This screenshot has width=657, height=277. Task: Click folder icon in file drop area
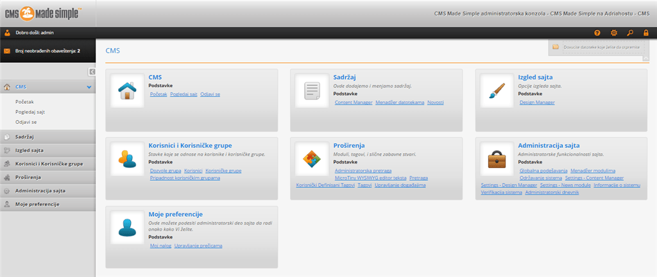click(x=556, y=47)
